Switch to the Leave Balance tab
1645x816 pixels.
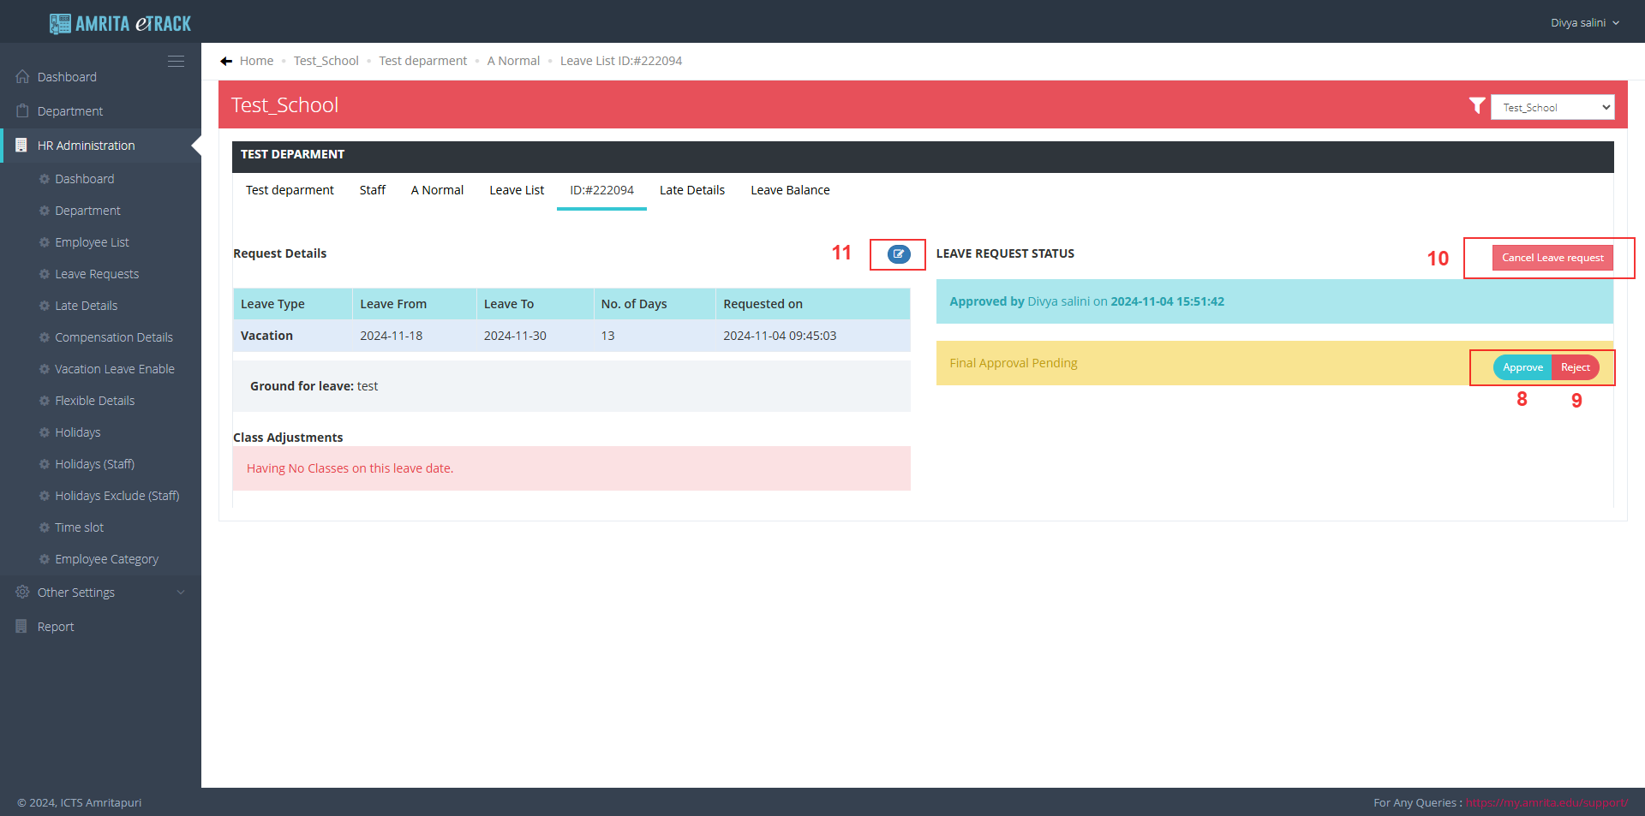click(789, 190)
